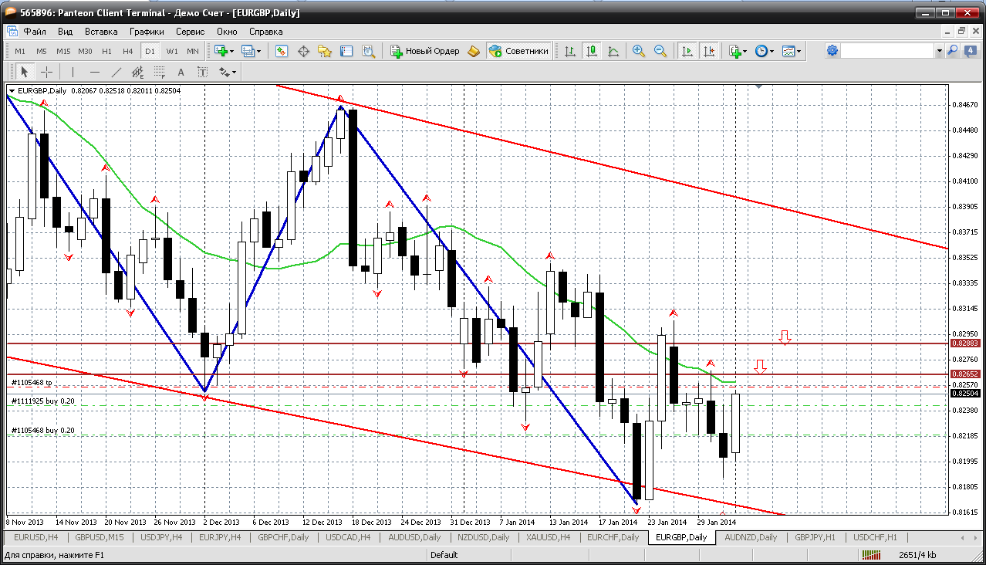
Task: Click the search input field
Action: pyautogui.click(x=887, y=50)
